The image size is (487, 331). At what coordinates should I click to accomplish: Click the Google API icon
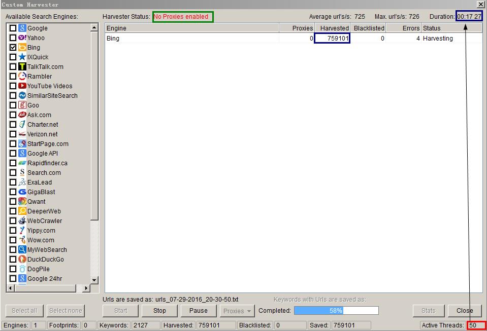(x=22, y=153)
